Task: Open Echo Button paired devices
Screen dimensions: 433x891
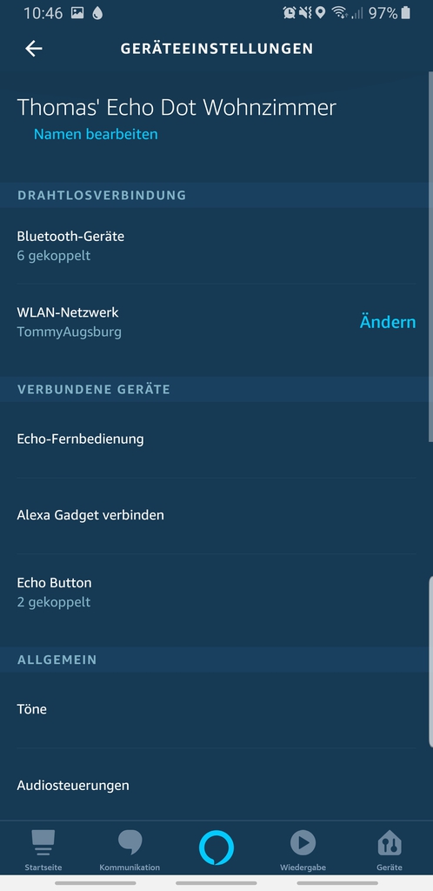Action: point(216,592)
